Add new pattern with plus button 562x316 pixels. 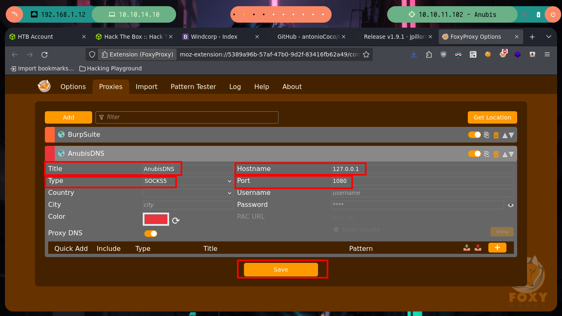(497, 248)
